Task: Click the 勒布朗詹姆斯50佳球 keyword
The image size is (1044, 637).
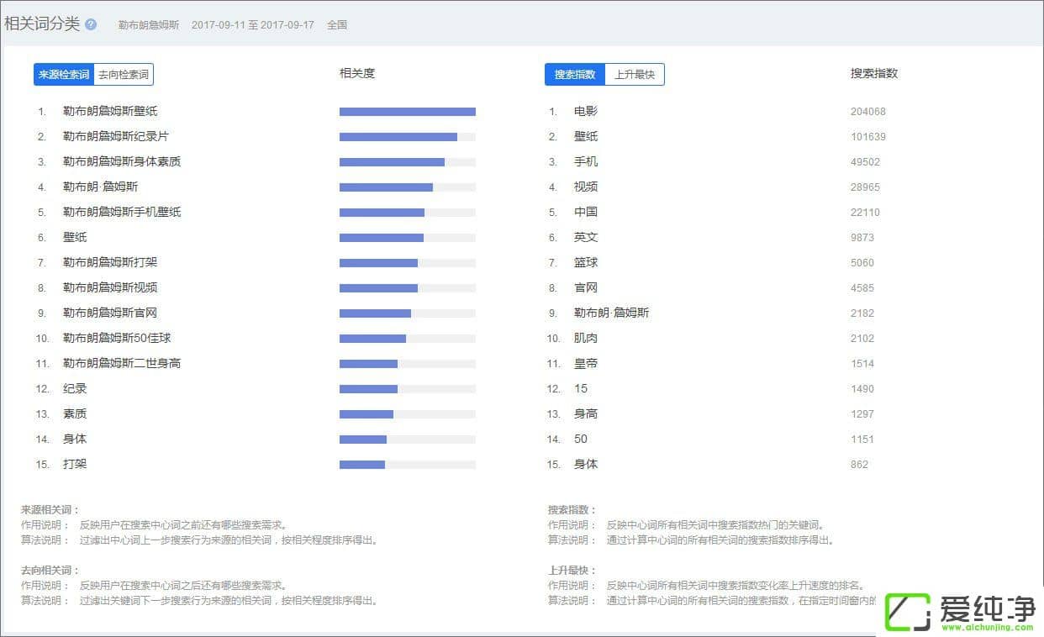Action: tap(117, 338)
